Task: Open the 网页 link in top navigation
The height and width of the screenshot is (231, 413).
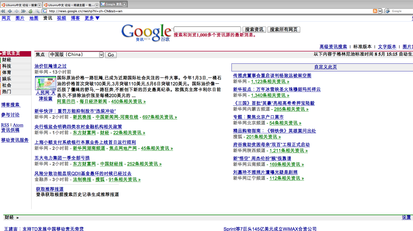Action: point(6,18)
